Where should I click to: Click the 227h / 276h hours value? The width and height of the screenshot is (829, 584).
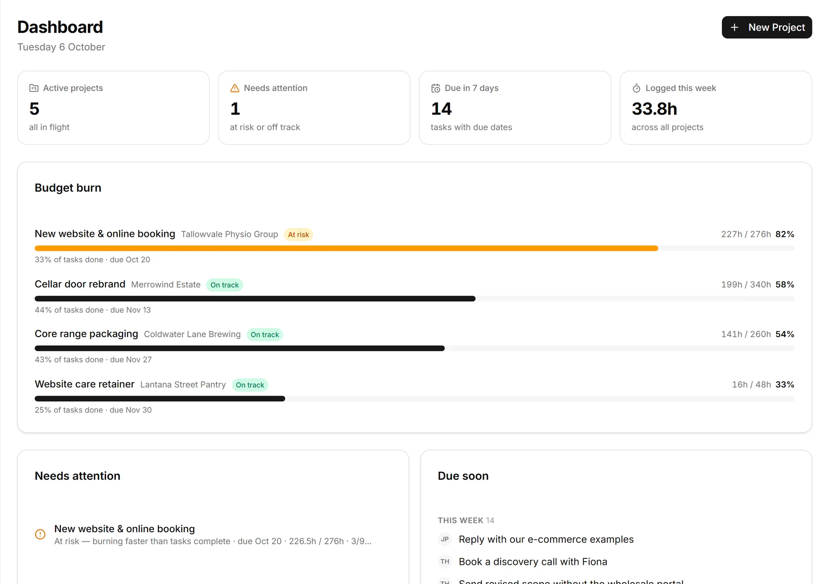tap(746, 234)
